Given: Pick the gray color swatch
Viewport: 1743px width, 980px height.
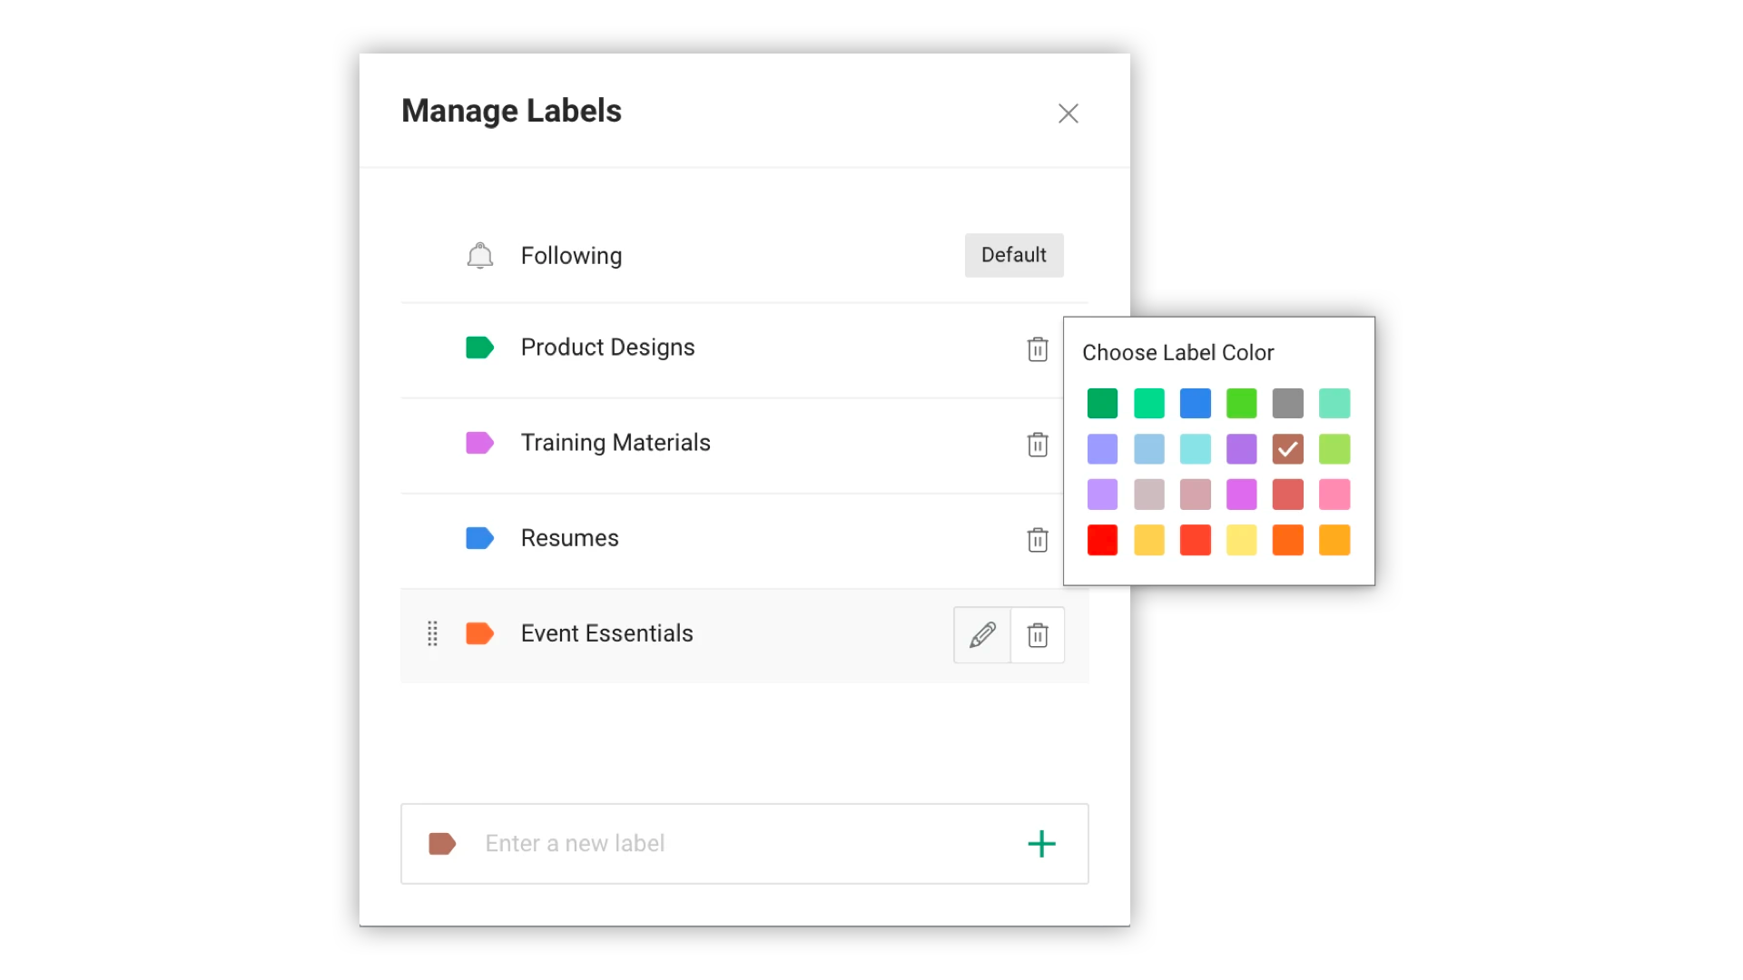Looking at the screenshot, I should [1287, 403].
